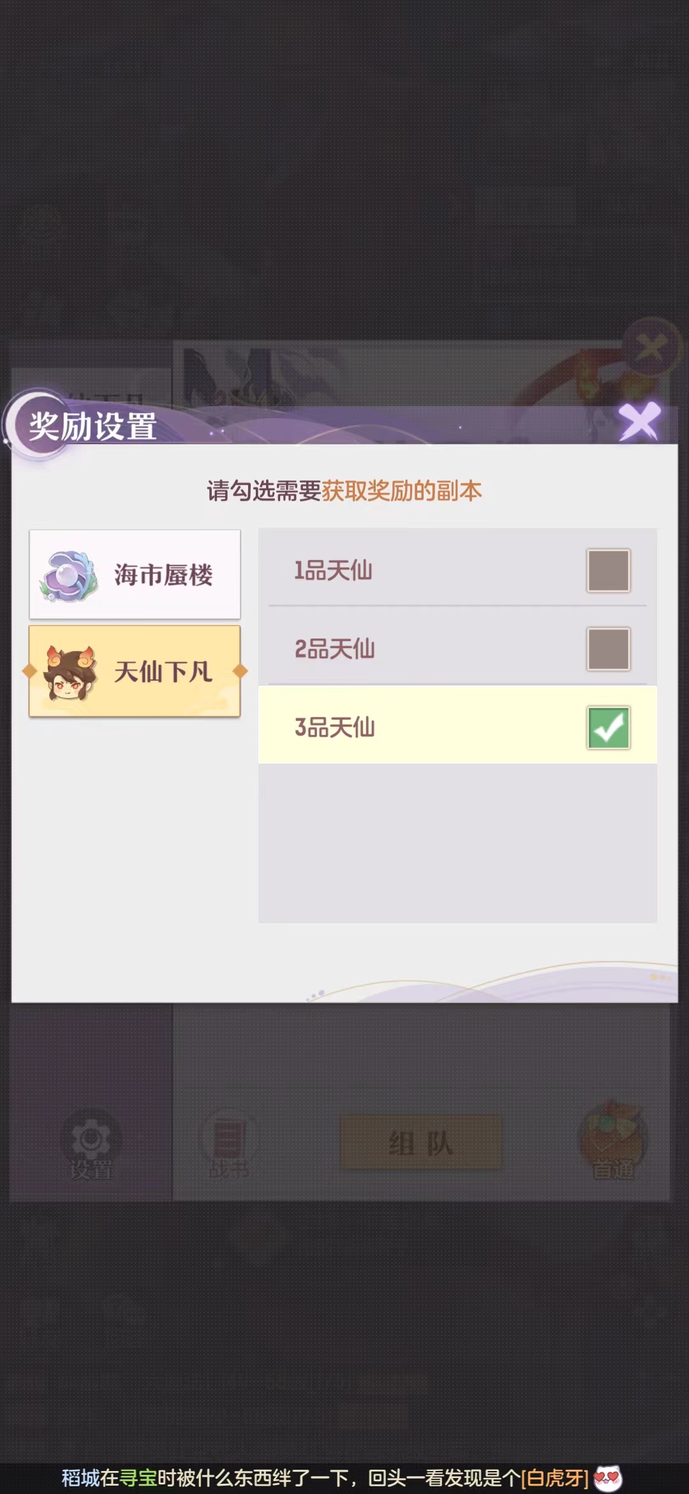Close the 奖励设置 dialog with the X
The image size is (689, 1494).
click(x=639, y=421)
